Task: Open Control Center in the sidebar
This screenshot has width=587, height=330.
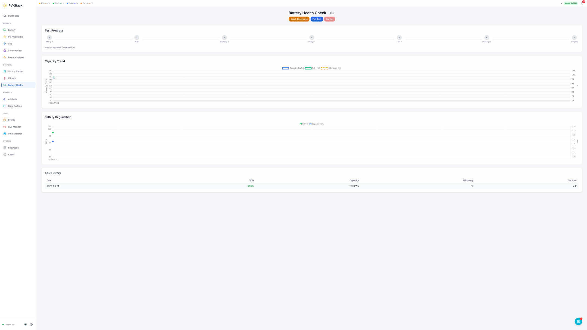Action: [15, 71]
